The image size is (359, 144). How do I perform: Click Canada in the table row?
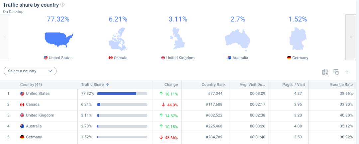click(x=33, y=105)
